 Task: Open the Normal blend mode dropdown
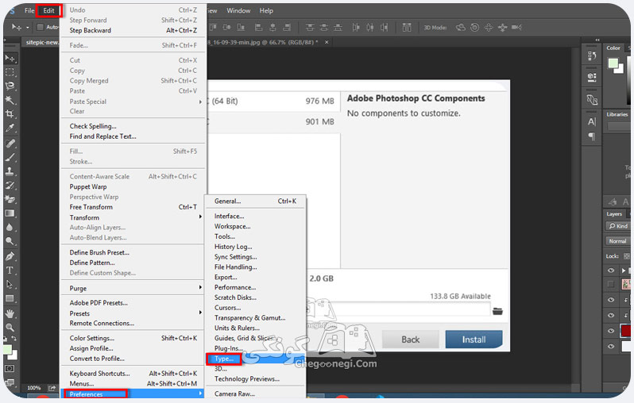pos(617,241)
